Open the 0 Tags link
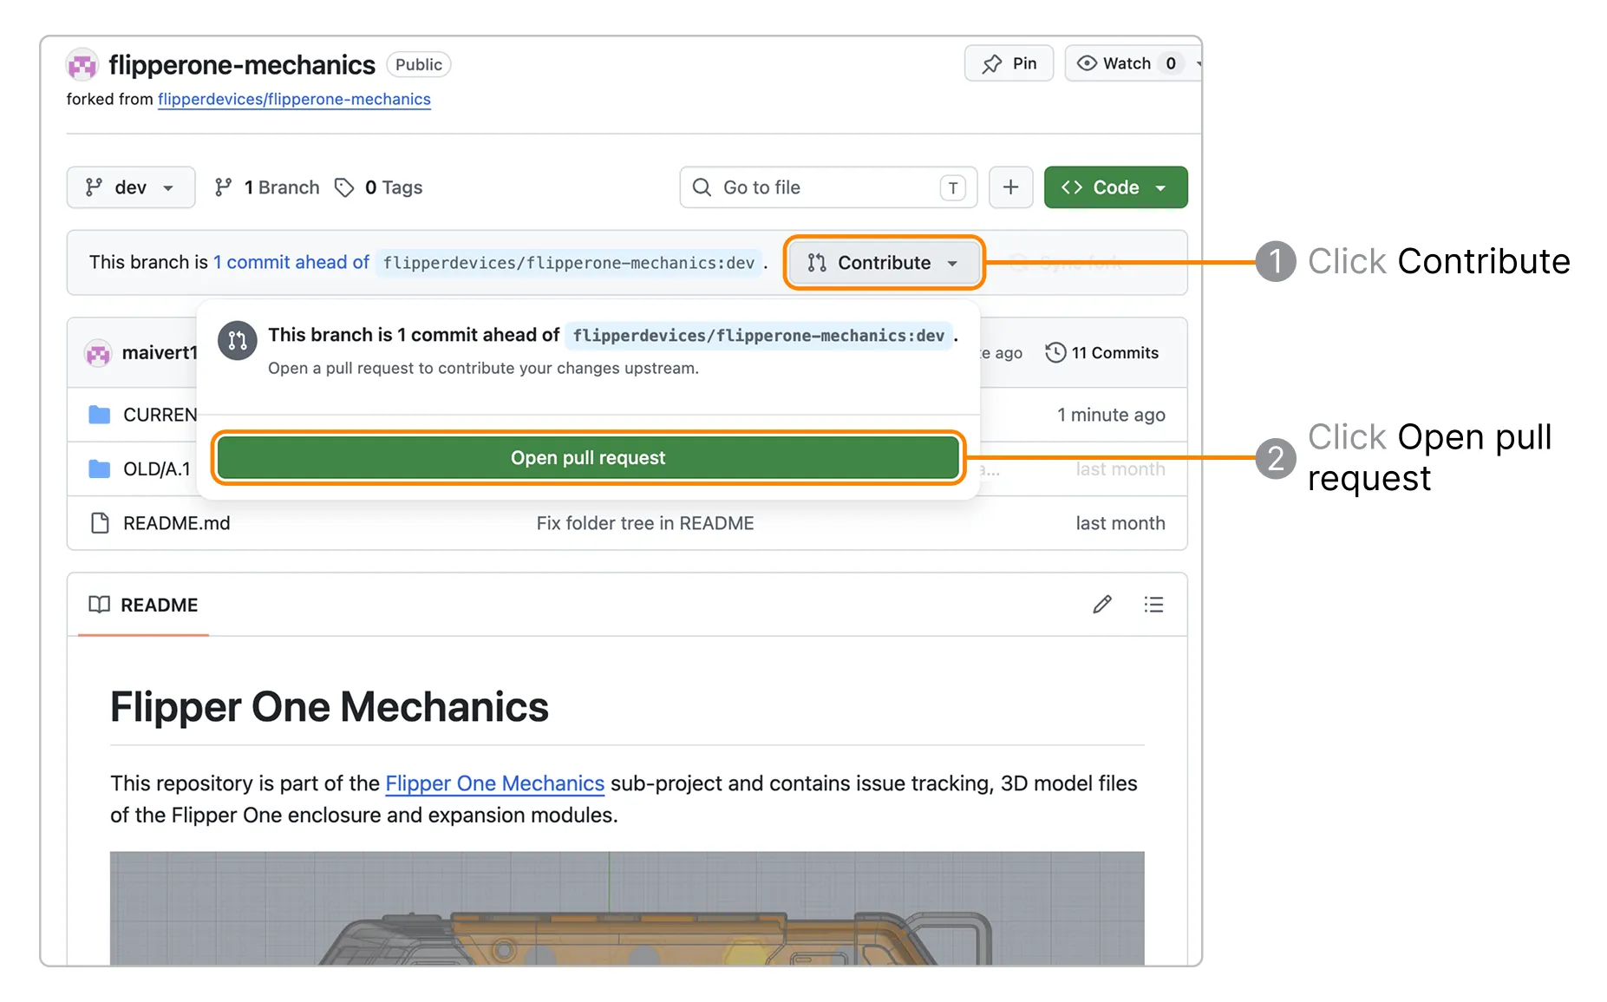Image resolution: width=1607 pixels, height=1002 pixels. coord(379,187)
